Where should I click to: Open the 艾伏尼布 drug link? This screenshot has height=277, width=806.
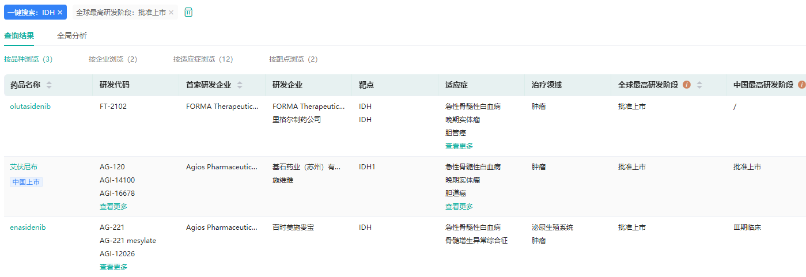point(24,167)
